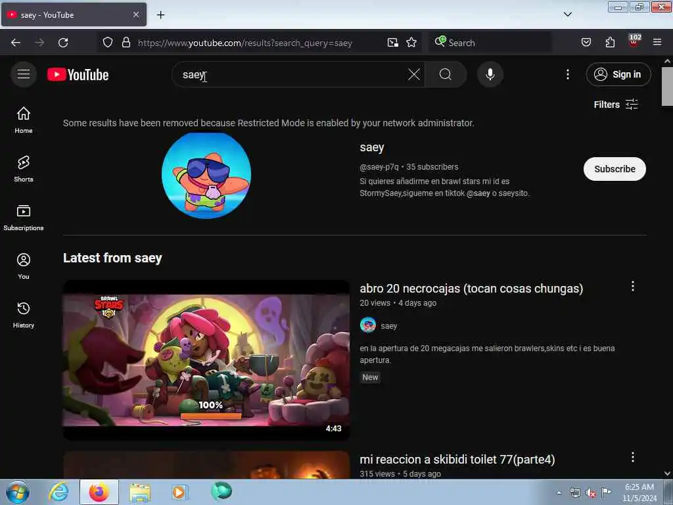Open the You section in sidebar

[24, 266]
